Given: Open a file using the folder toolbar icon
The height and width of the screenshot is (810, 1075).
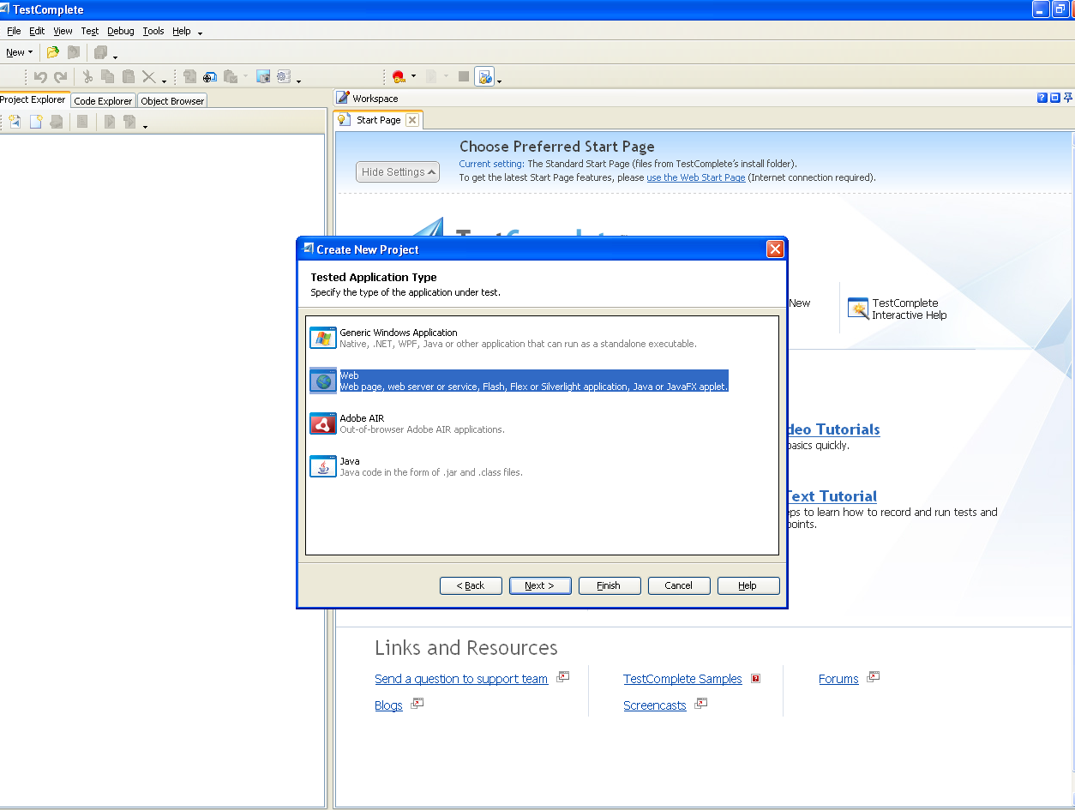Looking at the screenshot, I should [x=52, y=52].
